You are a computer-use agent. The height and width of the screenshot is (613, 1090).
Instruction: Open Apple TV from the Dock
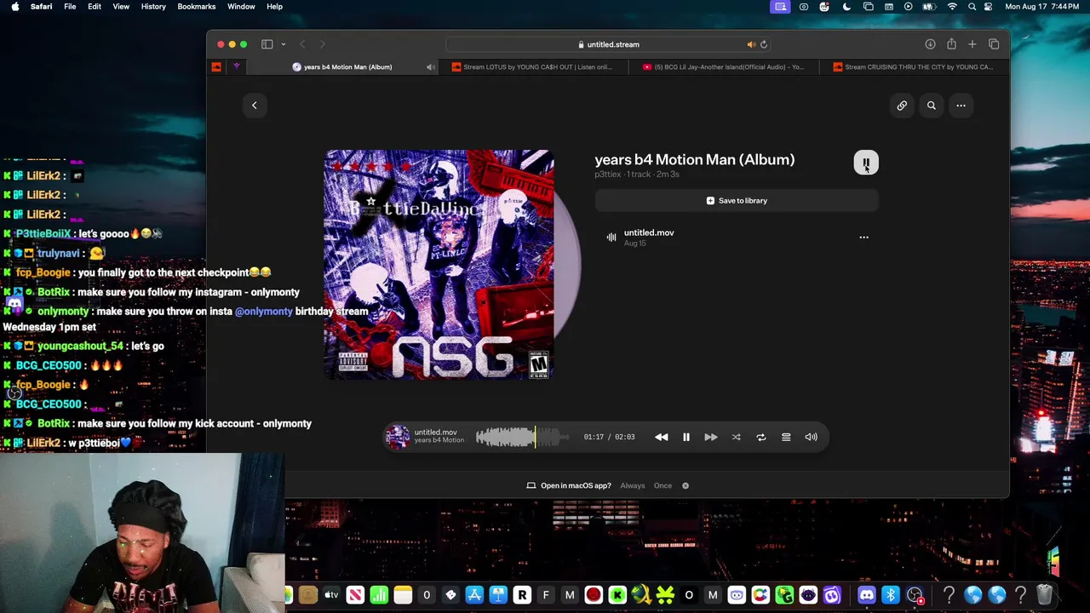point(331,595)
